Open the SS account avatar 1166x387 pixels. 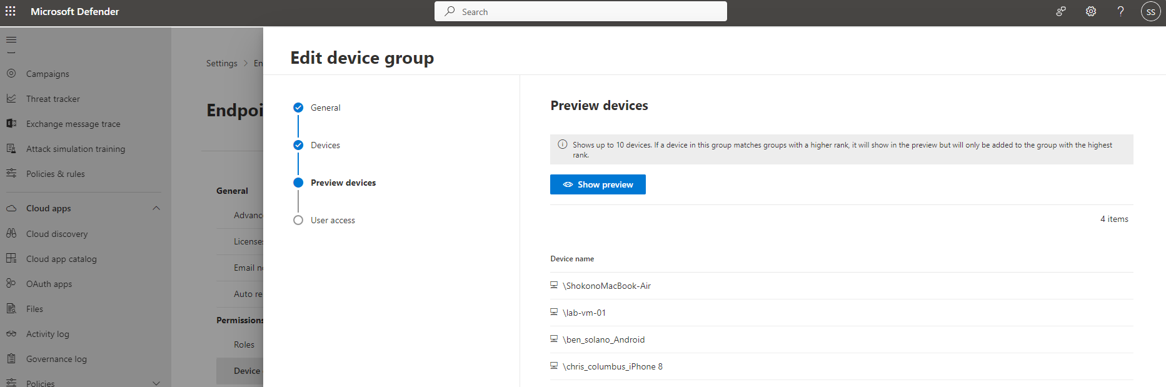coord(1151,11)
